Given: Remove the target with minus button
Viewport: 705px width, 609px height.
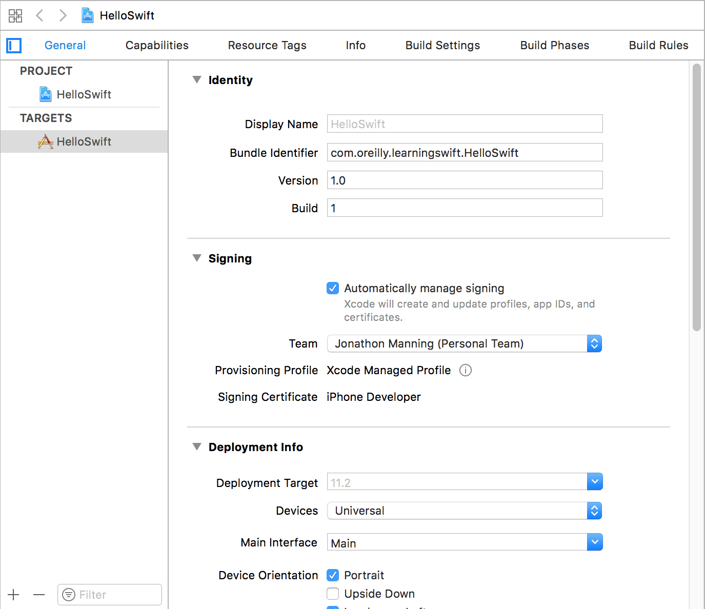Looking at the screenshot, I should [39, 595].
